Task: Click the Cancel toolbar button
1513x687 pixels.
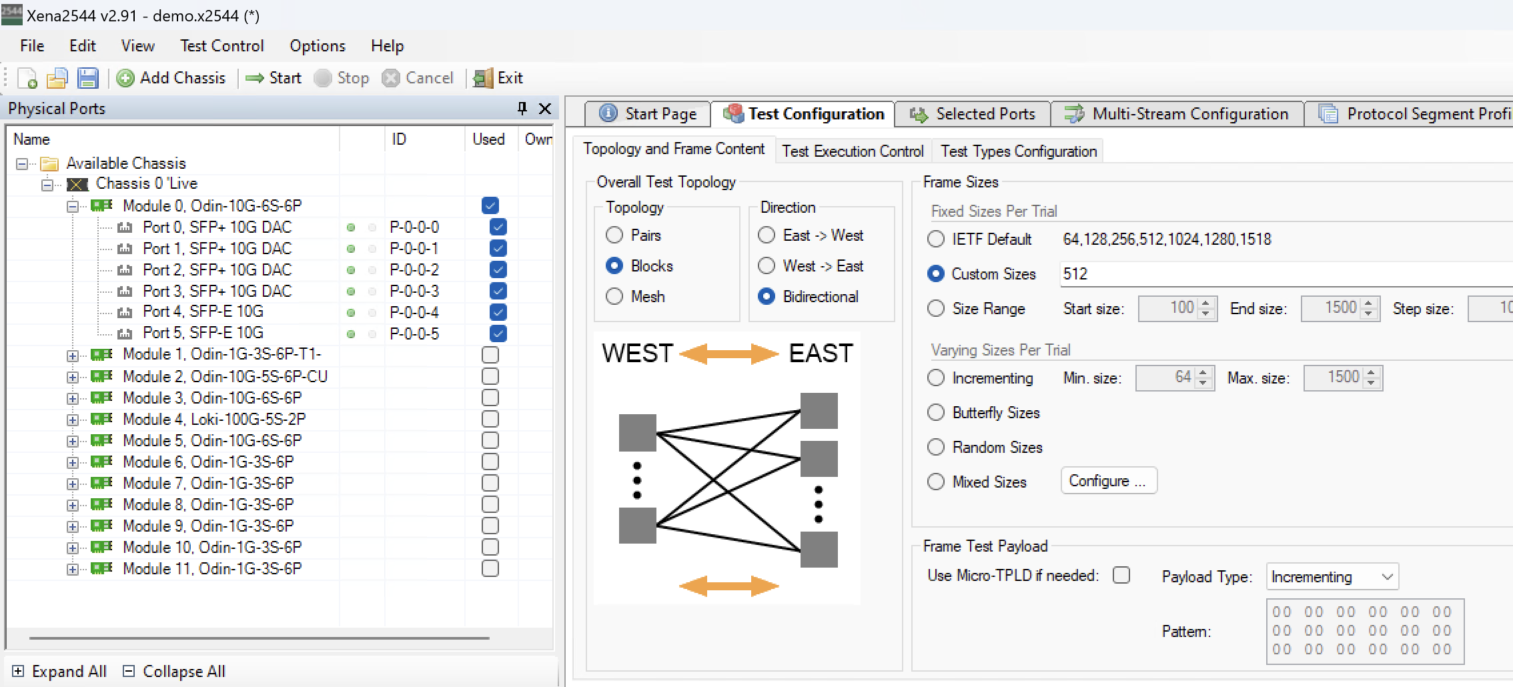Action: click(418, 78)
